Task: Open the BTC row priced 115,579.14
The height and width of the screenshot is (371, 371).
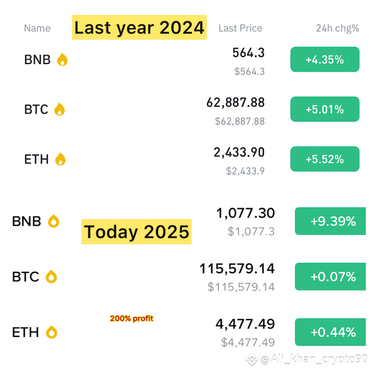Action: pos(189,276)
